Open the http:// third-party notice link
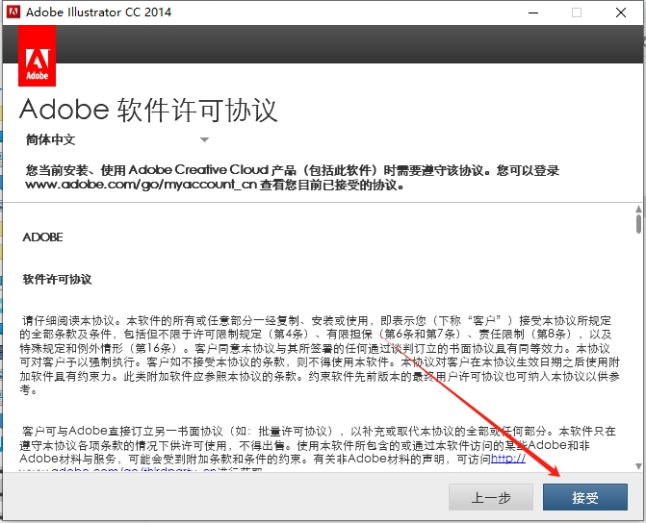 508,460
